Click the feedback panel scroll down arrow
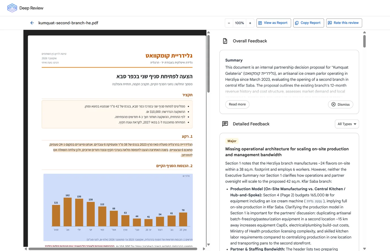The width and height of the screenshot is (390, 251). (364, 249)
